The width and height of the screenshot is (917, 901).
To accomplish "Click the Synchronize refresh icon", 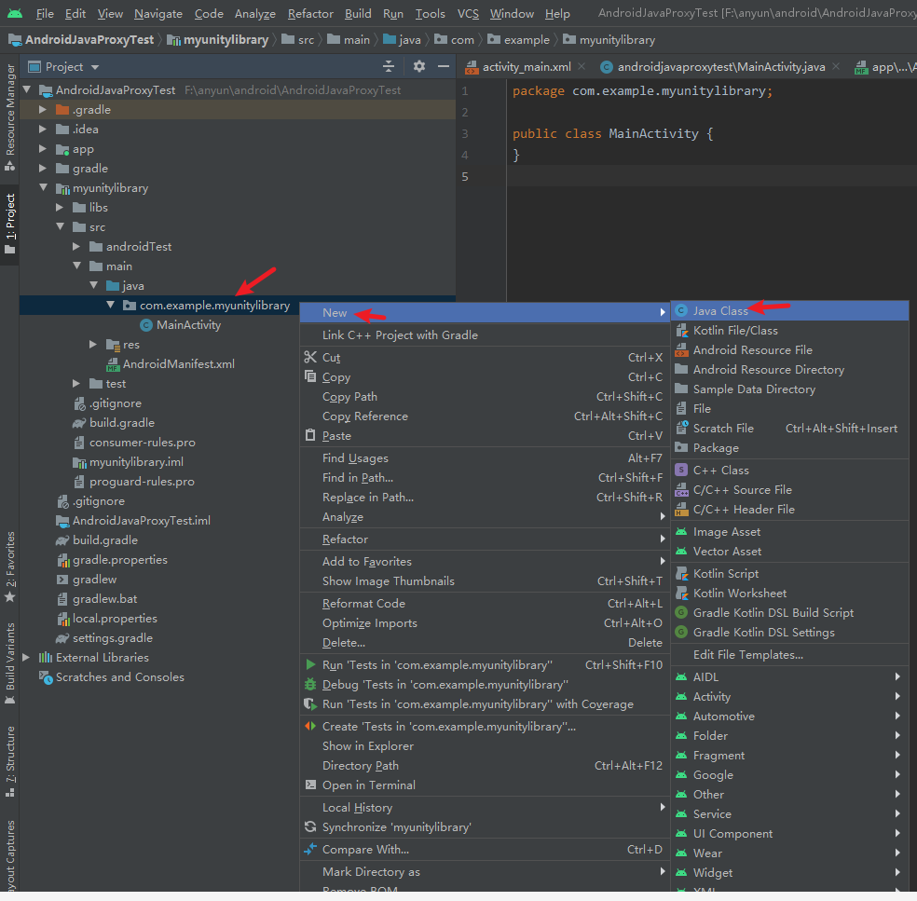I will click(x=310, y=826).
